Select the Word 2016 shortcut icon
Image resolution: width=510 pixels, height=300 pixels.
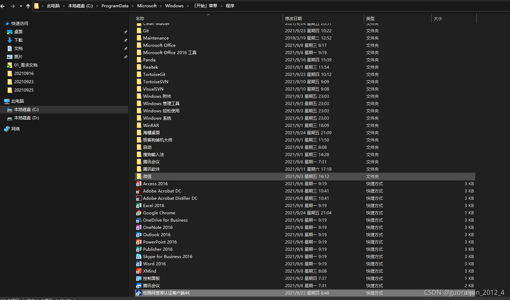[139, 264]
